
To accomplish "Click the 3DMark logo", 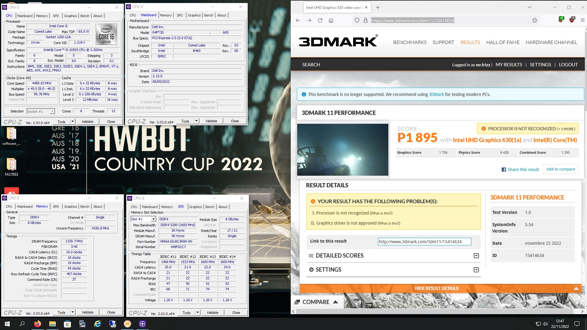I will [x=338, y=41].
